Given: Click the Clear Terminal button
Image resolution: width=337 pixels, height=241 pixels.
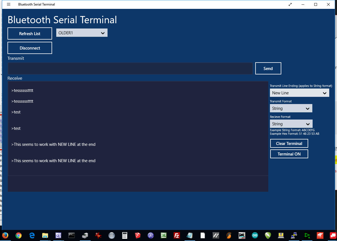Looking at the screenshot, I should [x=289, y=143].
